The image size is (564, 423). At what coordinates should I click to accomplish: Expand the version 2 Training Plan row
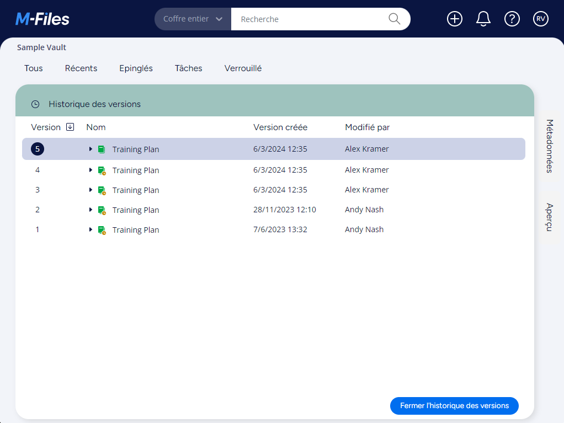(x=91, y=210)
